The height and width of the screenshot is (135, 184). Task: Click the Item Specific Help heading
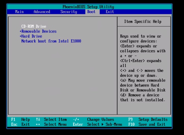point(143,22)
